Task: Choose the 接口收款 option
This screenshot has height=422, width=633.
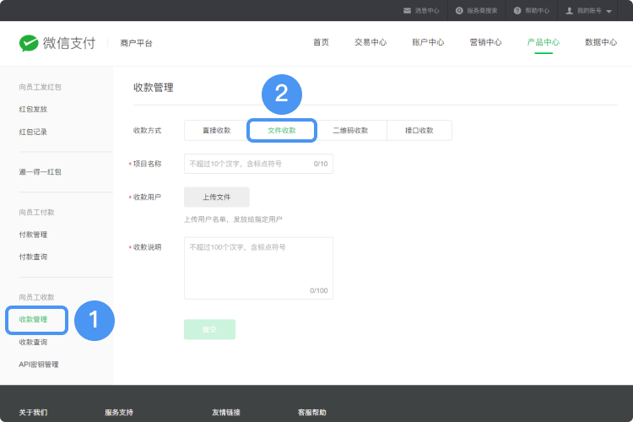Action: [x=419, y=130]
